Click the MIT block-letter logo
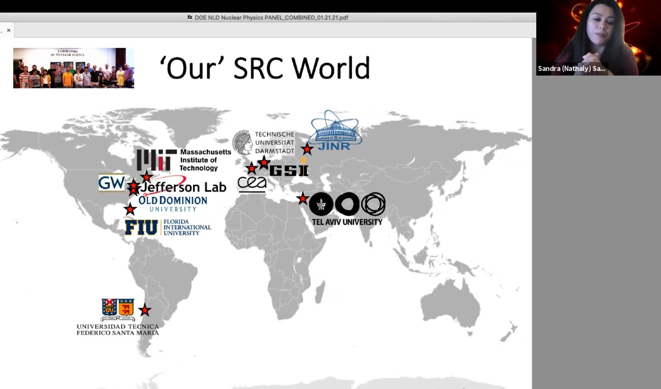661x389 pixels. coord(156,160)
